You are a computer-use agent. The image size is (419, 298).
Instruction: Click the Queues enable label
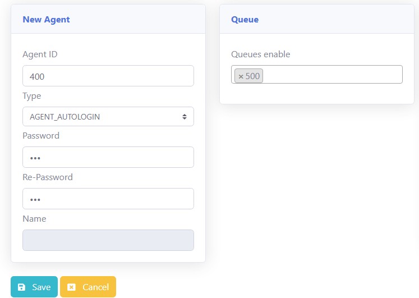click(x=260, y=54)
